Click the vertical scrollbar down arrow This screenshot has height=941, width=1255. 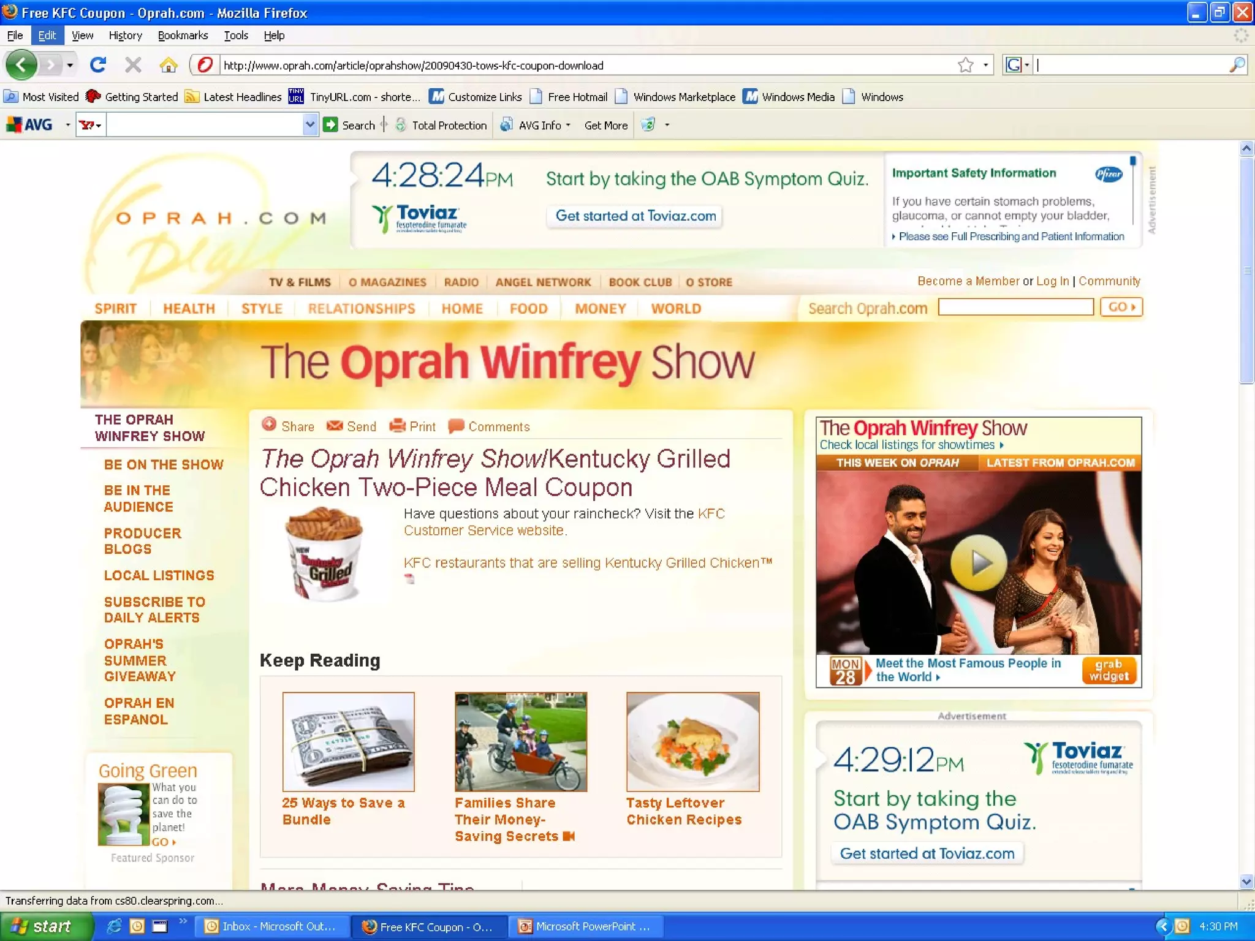(x=1246, y=882)
